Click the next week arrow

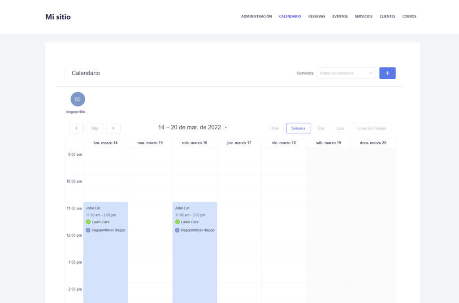pyautogui.click(x=113, y=128)
